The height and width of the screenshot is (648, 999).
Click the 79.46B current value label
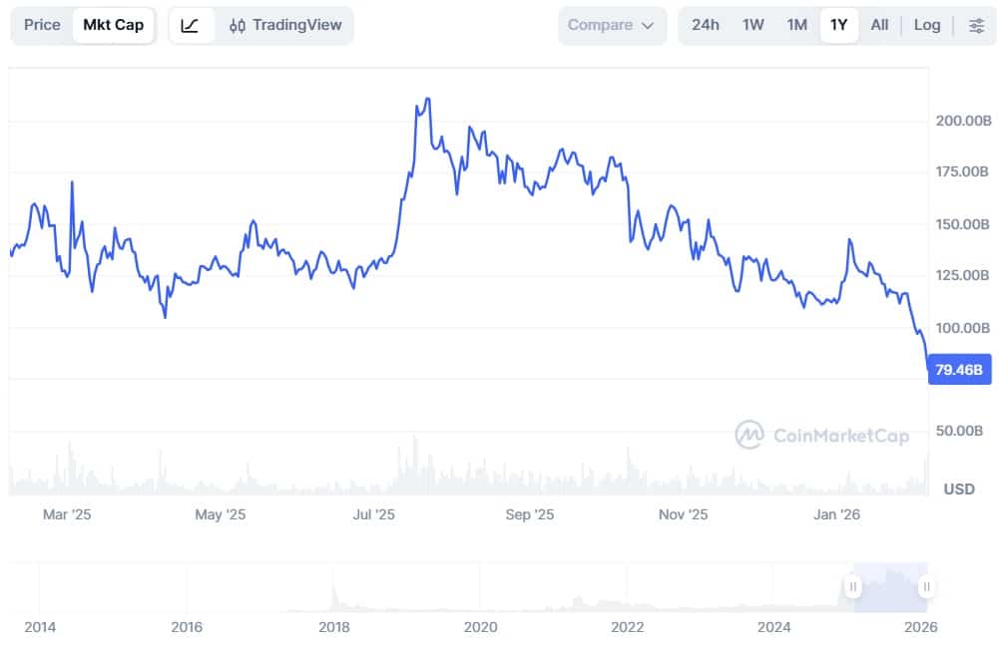coord(959,370)
